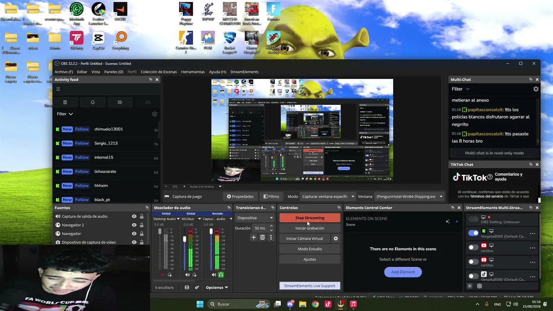Open the Activity feed hamburger menu

tap(58, 89)
